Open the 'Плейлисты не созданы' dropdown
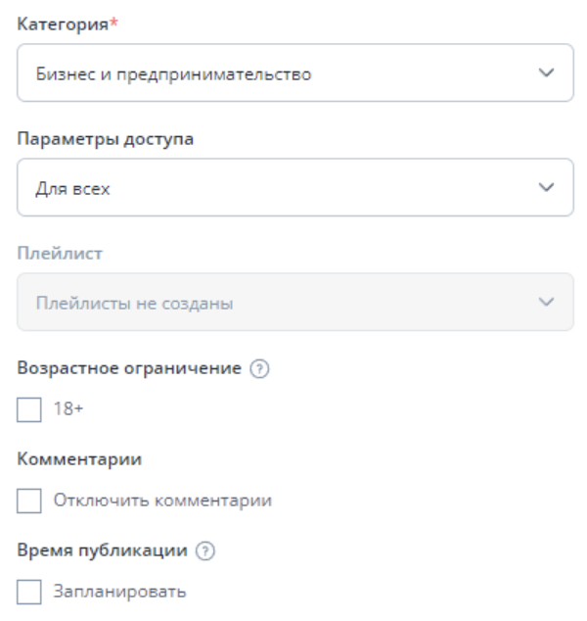The width and height of the screenshot is (587, 621). tap(293, 303)
